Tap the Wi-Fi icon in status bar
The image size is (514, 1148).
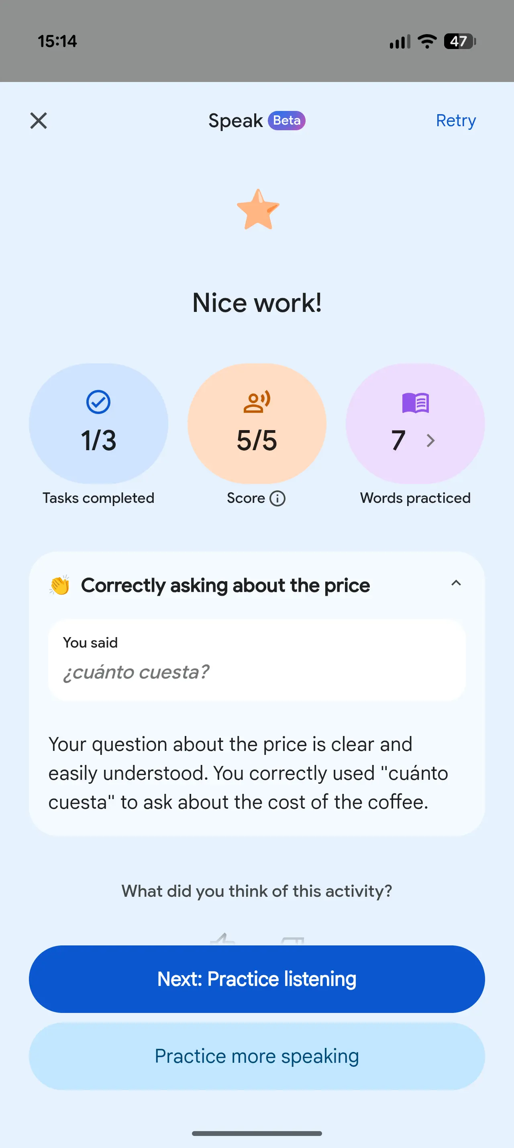tap(427, 41)
